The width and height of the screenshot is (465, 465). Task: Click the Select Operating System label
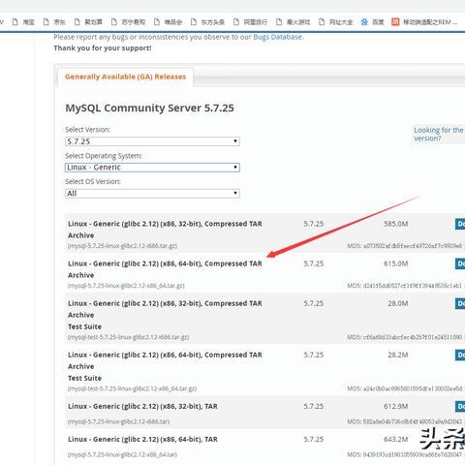click(104, 156)
